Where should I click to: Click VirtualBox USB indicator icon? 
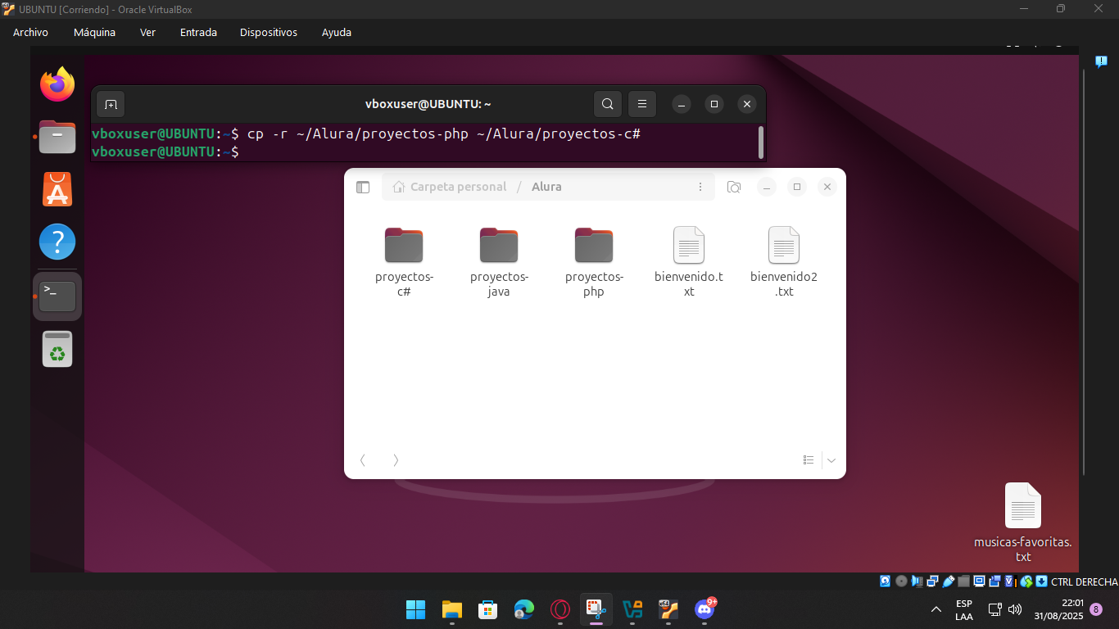pyautogui.click(x=949, y=581)
